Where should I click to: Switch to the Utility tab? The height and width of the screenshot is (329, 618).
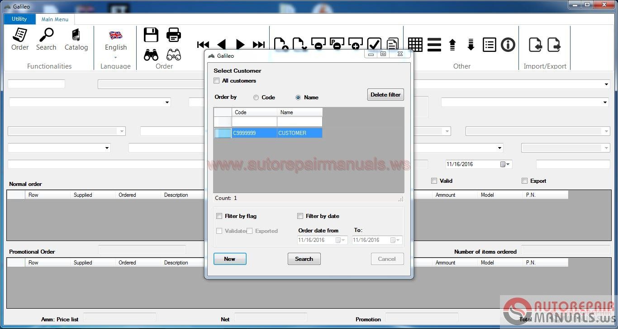pos(19,19)
